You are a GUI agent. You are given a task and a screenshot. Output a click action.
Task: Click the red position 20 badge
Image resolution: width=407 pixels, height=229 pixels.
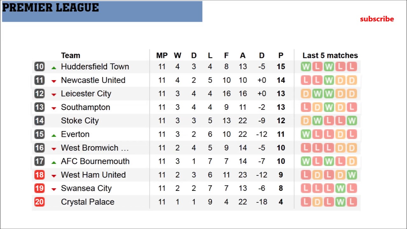pyautogui.click(x=39, y=202)
